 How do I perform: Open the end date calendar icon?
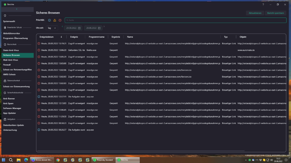pyautogui.click(x=99, y=28)
